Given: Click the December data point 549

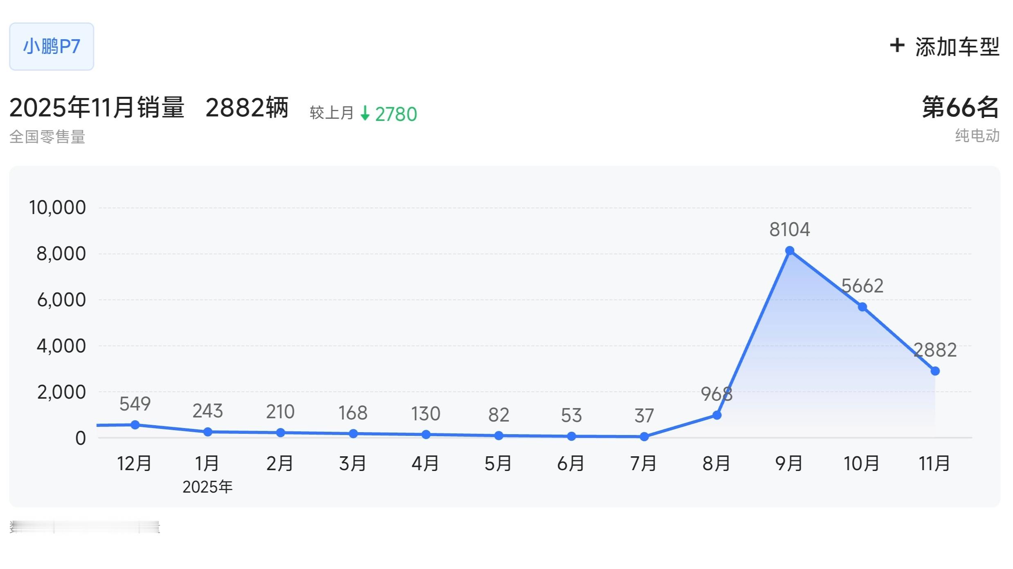Looking at the screenshot, I should click(135, 425).
